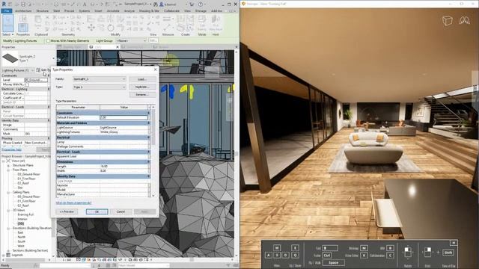Image resolution: width=479 pixels, height=269 pixels.
Task: Select the Modify arrow tool in ribbon
Action: point(8,22)
